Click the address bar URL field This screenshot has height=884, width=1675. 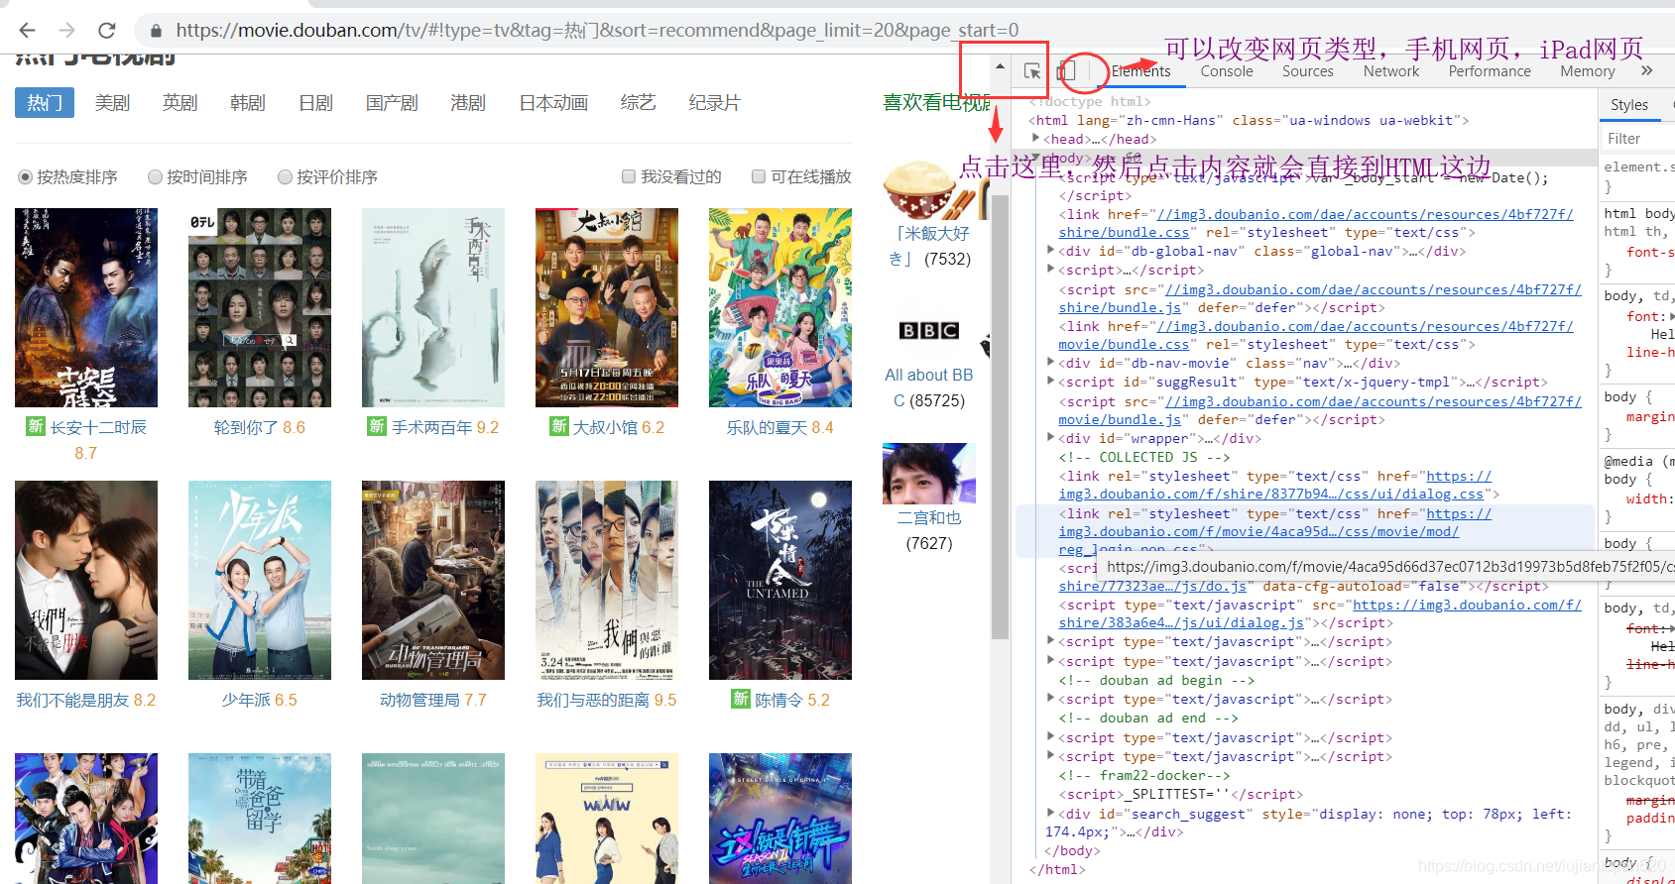pos(597,30)
